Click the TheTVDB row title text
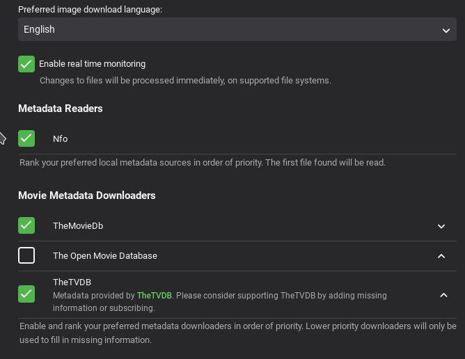This screenshot has height=359, width=465. click(x=72, y=282)
